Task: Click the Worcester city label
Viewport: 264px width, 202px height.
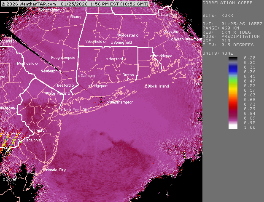Action: tap(127, 35)
